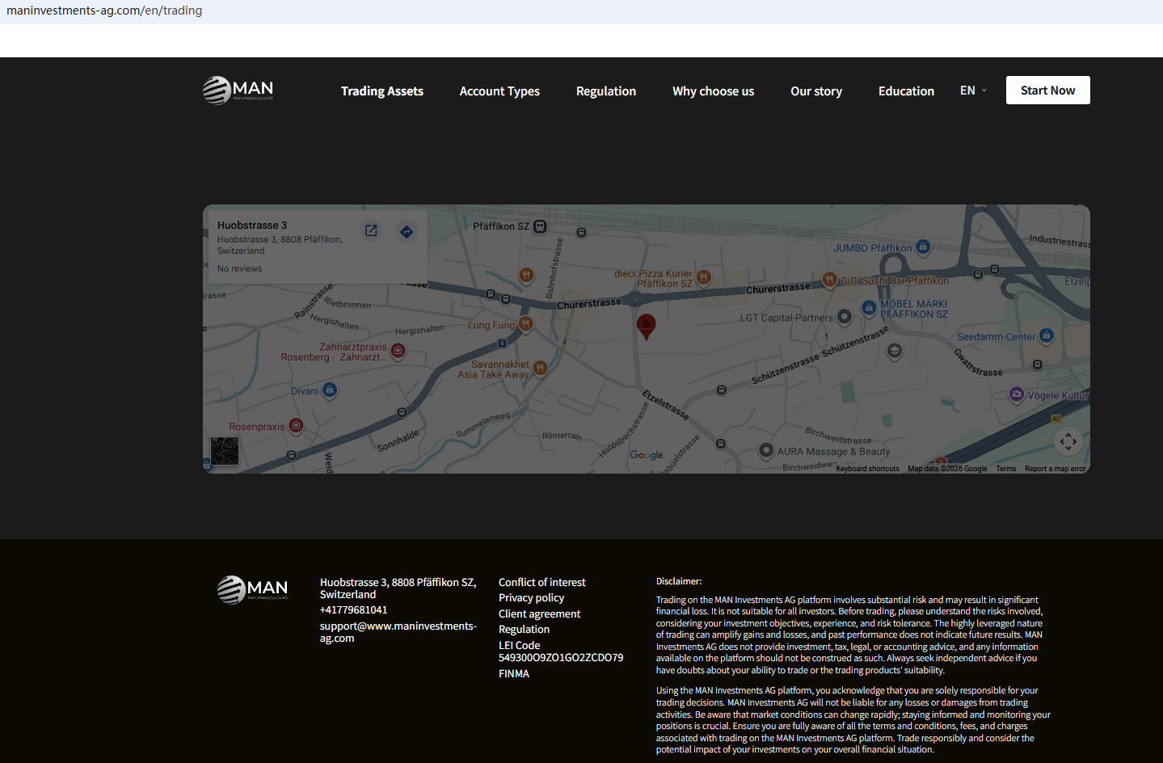This screenshot has width=1163, height=763.
Task: Switch map to satellite layer thumbnail
Action: click(x=225, y=450)
